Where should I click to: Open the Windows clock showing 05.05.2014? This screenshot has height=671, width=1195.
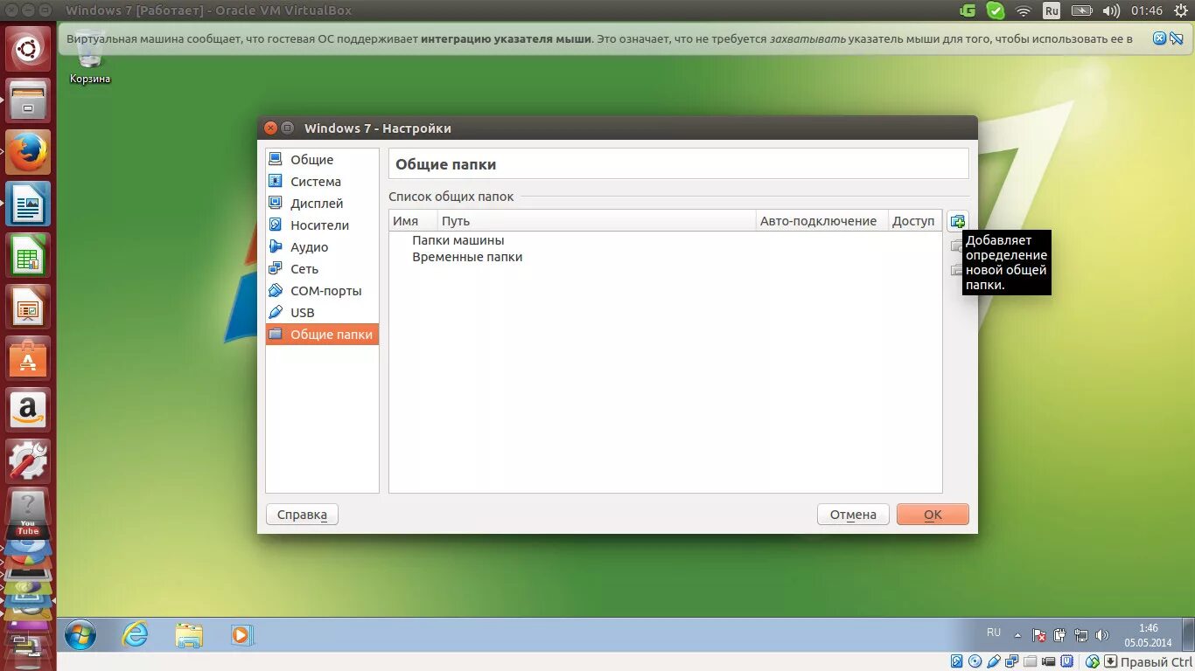click(x=1148, y=635)
